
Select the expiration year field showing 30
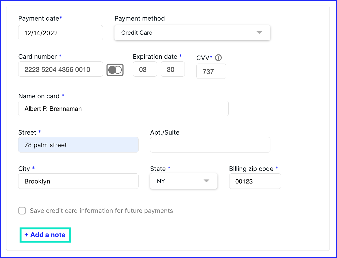[173, 69]
